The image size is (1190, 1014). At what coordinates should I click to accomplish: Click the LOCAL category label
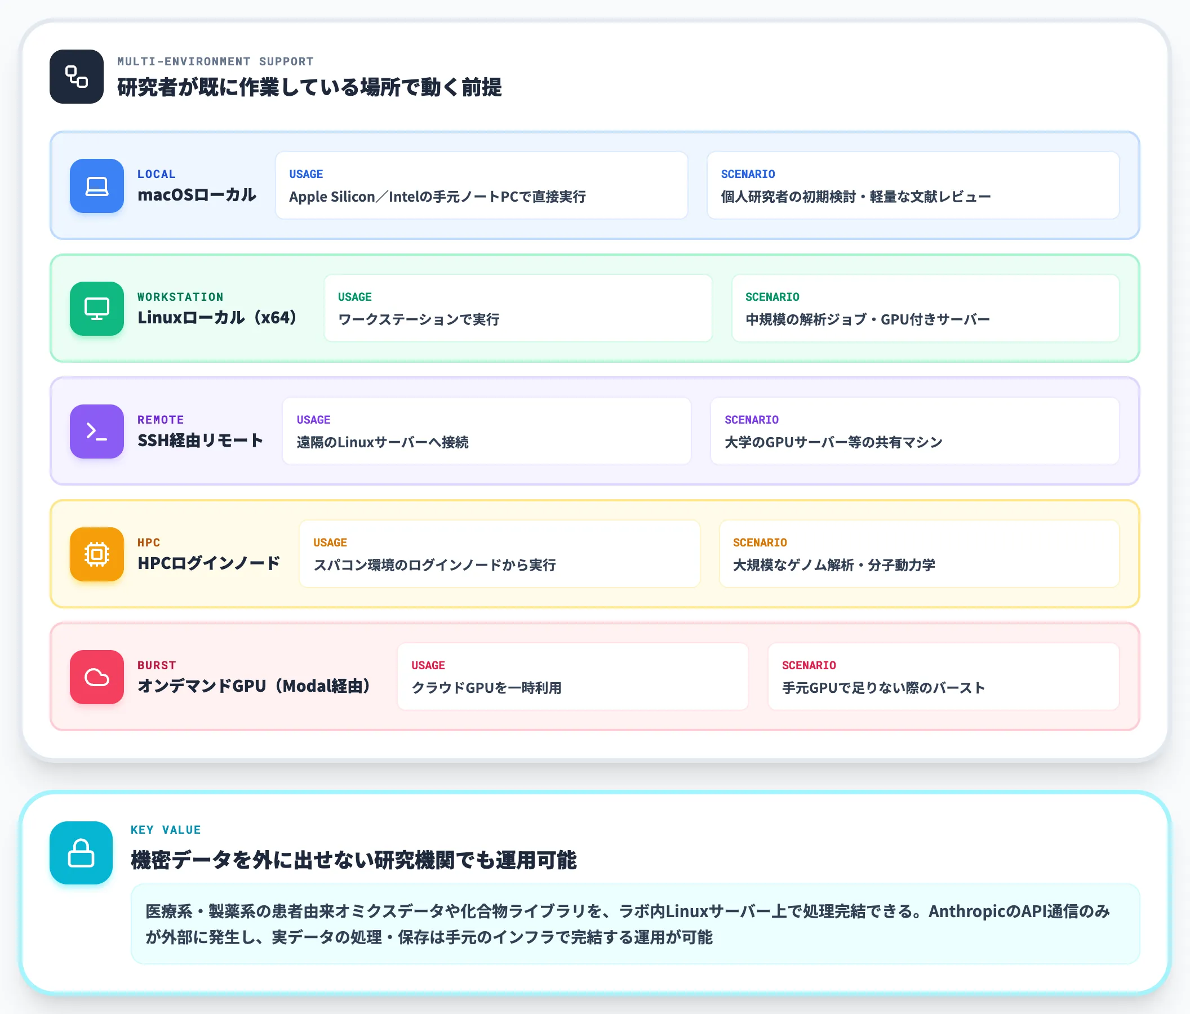pos(156,175)
